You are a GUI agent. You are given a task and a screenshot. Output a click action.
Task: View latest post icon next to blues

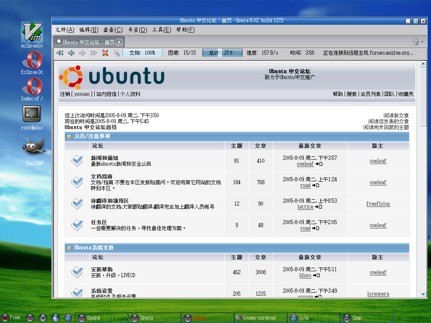(x=317, y=275)
